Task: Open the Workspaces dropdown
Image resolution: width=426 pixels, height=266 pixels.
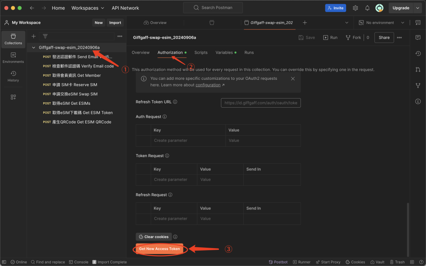Action: pos(88,8)
